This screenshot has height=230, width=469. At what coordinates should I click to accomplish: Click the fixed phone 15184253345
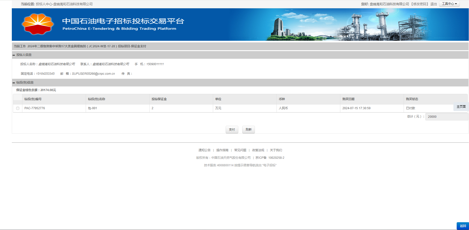tap(45, 74)
